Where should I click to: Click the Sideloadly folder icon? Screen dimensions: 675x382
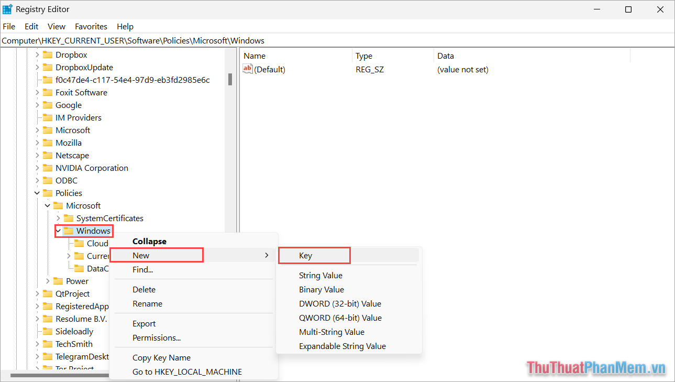coord(47,331)
